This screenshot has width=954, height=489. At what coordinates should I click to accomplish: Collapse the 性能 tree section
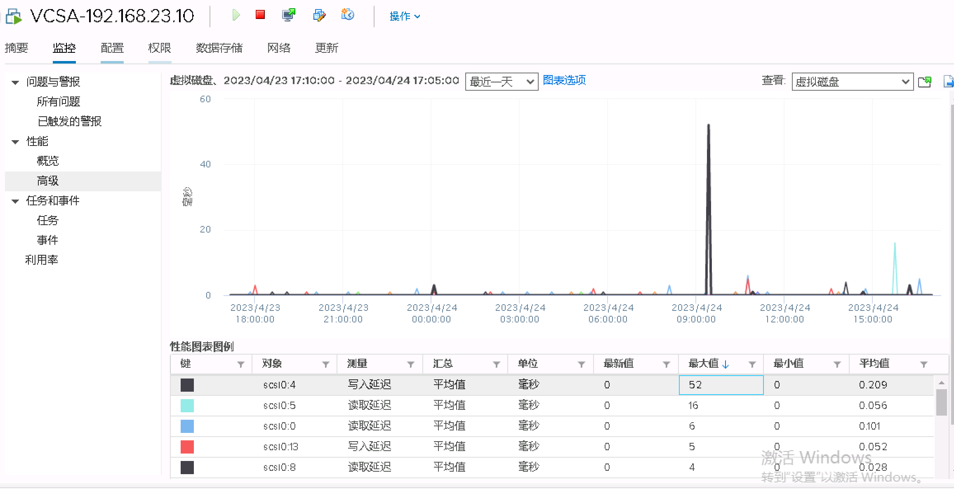click(15, 142)
